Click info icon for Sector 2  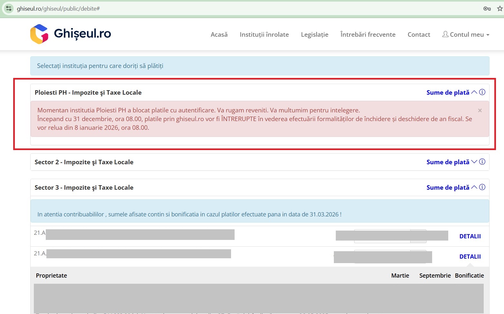[482, 162]
